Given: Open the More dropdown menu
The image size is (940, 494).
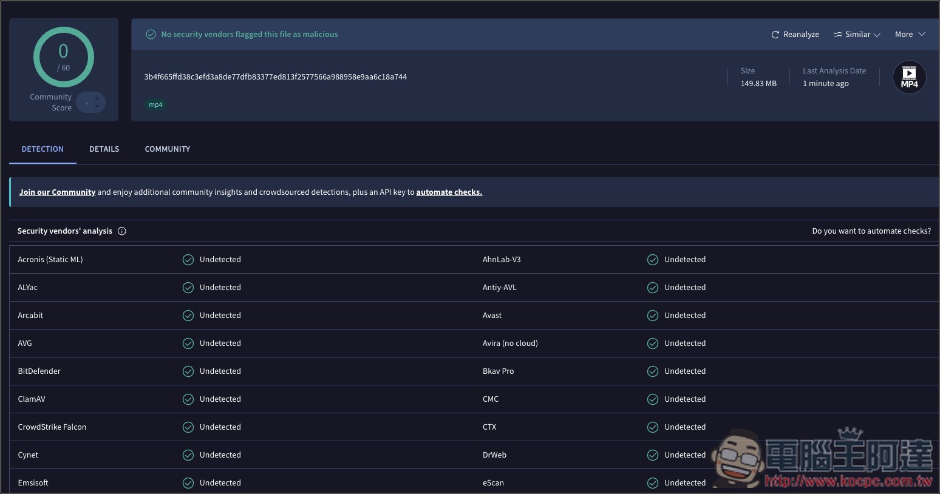Looking at the screenshot, I should (910, 35).
